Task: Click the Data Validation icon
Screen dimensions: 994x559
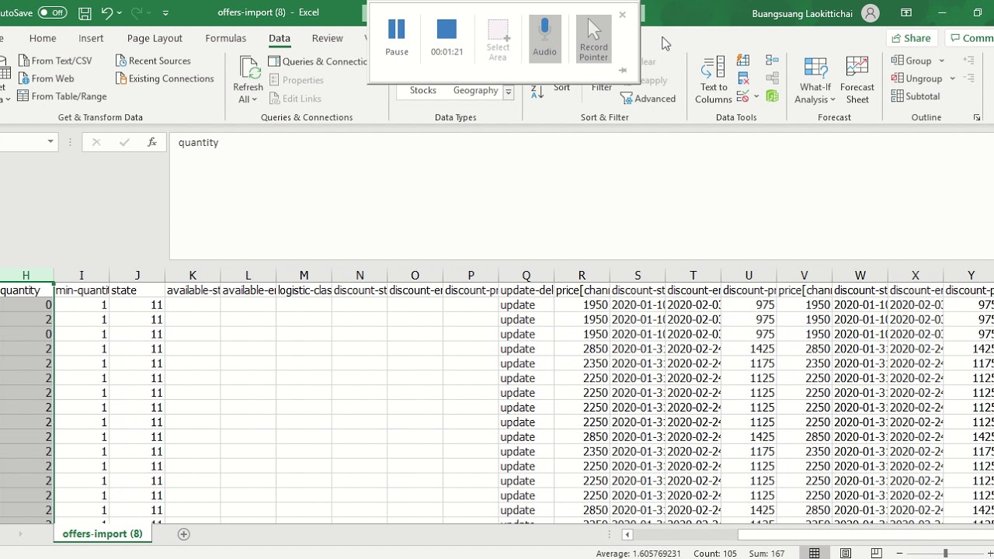Action: pyautogui.click(x=742, y=96)
